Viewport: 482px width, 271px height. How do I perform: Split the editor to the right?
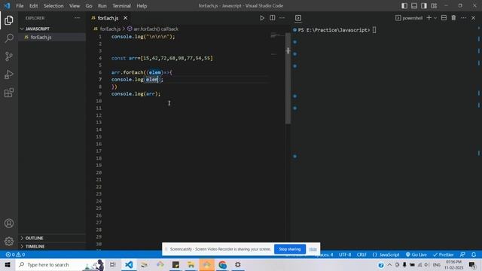click(x=273, y=18)
